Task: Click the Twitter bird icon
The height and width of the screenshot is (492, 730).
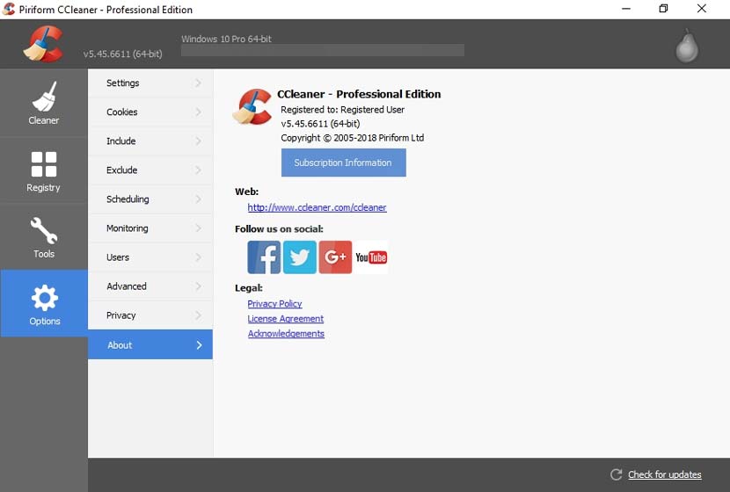Action: click(x=300, y=257)
